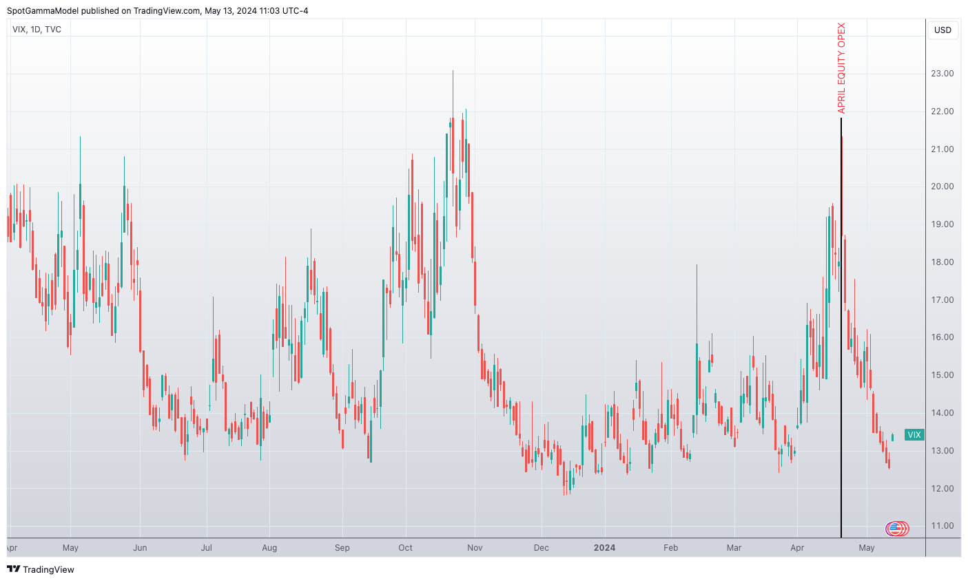Image resolution: width=968 pixels, height=581 pixels.
Task: Click the 23.00 price axis label
Action: coord(942,74)
